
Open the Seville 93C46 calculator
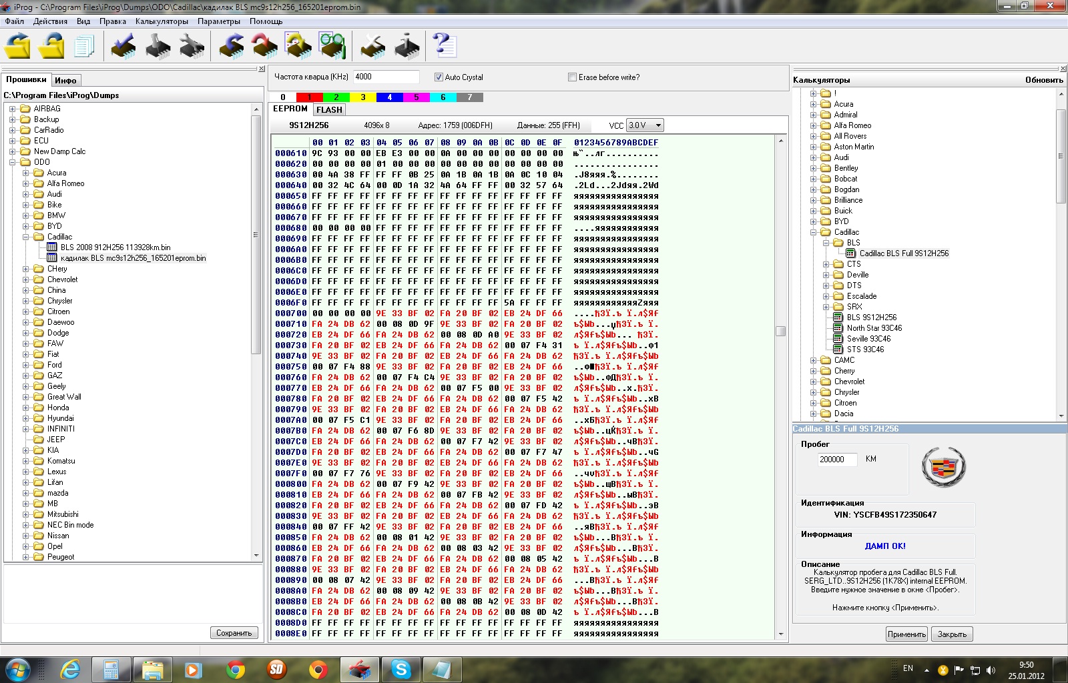click(x=868, y=339)
